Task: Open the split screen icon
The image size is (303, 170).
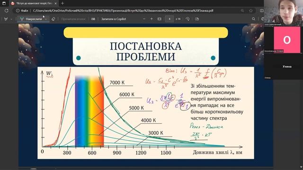Action: pyautogui.click(x=261, y=10)
